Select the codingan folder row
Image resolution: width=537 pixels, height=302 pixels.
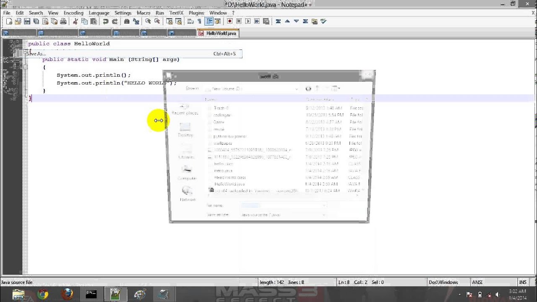285,115
